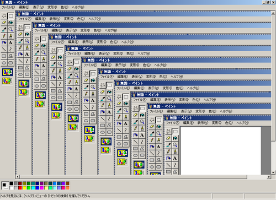Select the Brush tool in outer toolbox
This screenshot has height=200, width=276.
click(11, 36)
